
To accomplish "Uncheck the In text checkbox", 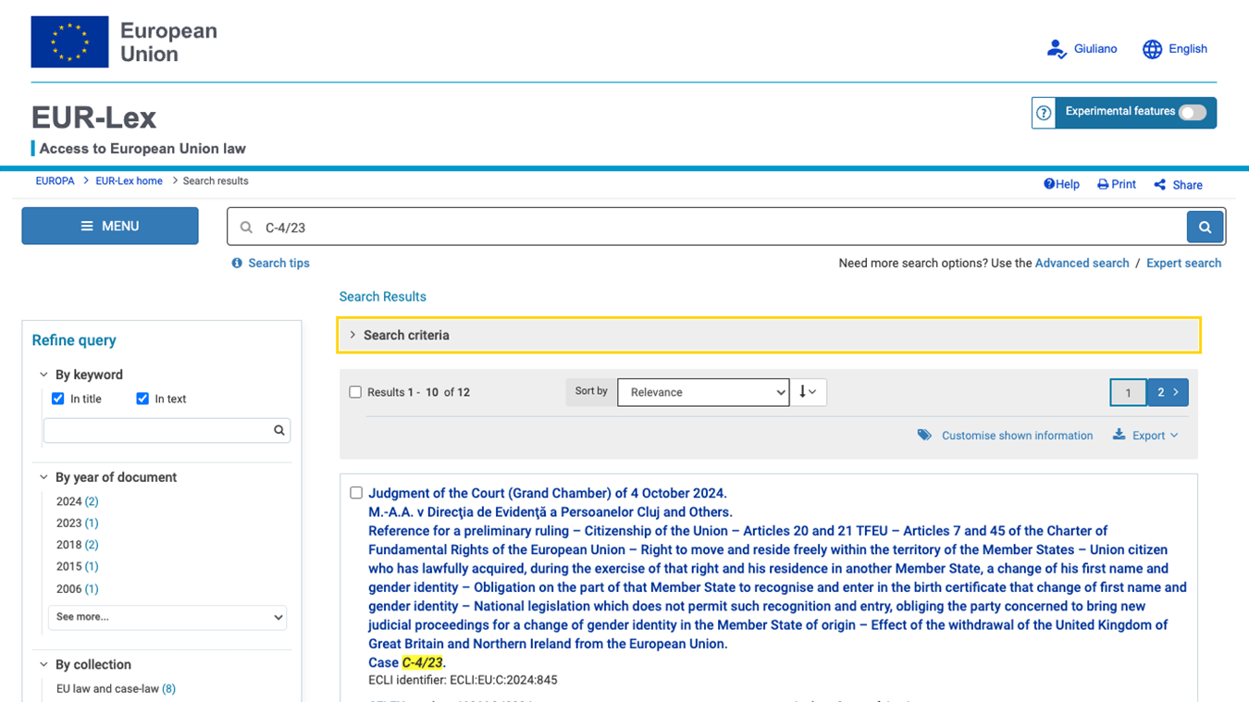I will tap(142, 399).
